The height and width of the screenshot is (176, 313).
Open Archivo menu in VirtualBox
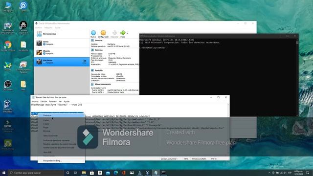39,28
